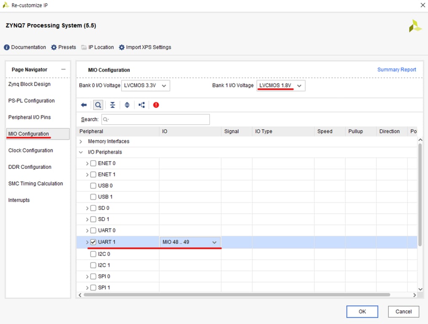Open Bank 0 I/O Voltage dropdown
The image size is (428, 324).
pyautogui.click(x=145, y=86)
